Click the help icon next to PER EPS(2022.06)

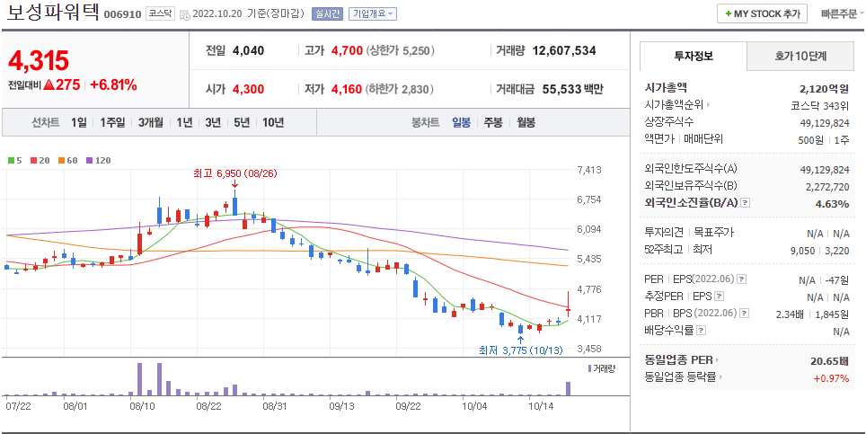[742, 279]
